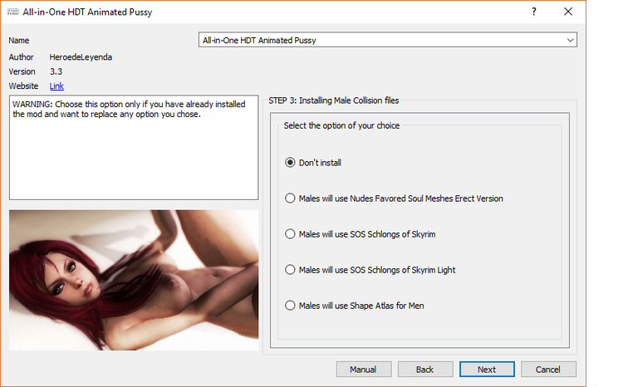Image resolution: width=623 pixels, height=387 pixels.
Task: Click the Manual button
Action: click(364, 369)
